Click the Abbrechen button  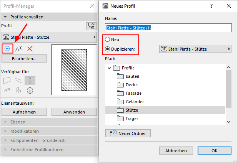pos(176,151)
